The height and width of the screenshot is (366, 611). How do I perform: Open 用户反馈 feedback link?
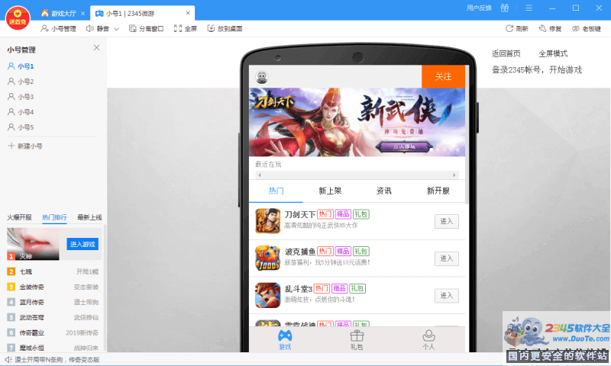[479, 8]
